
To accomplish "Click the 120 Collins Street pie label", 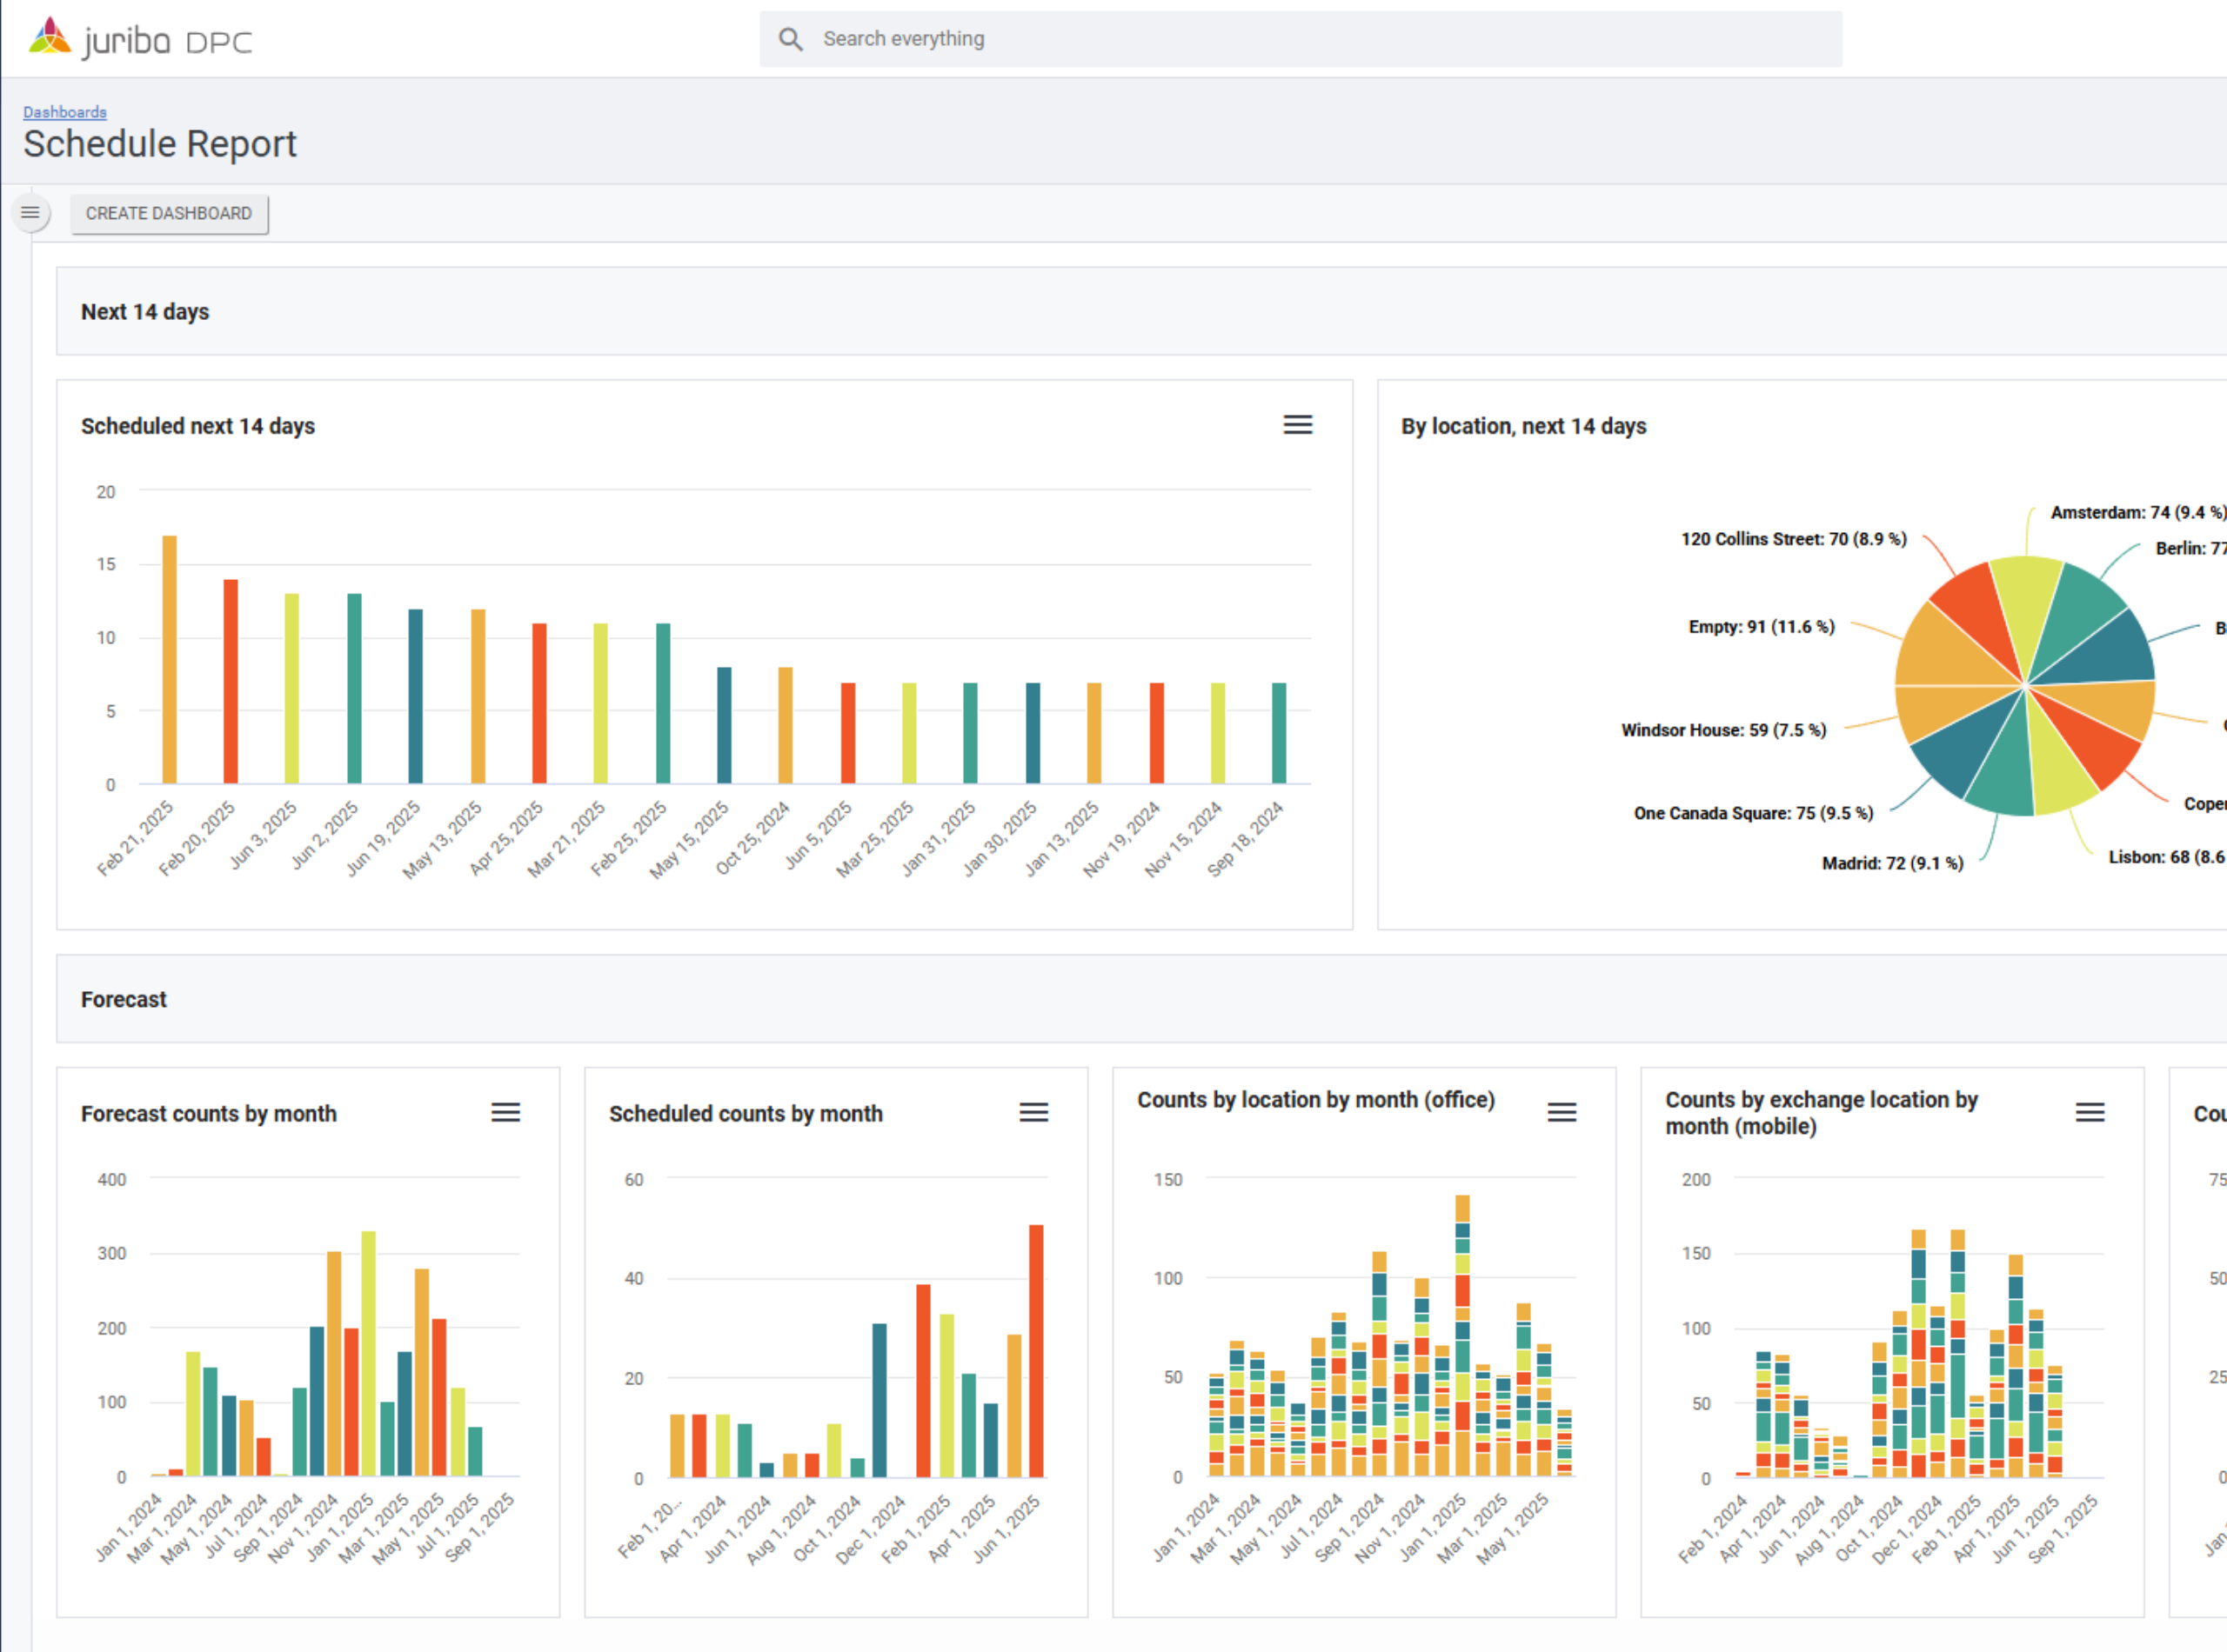I will point(1793,539).
